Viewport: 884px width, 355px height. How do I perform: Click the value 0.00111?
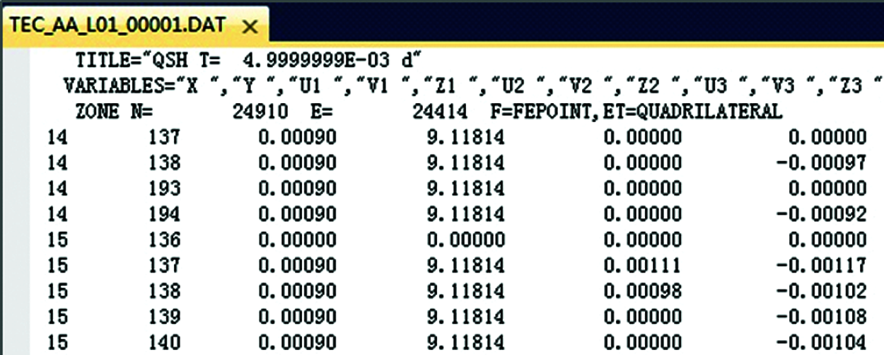(x=642, y=265)
